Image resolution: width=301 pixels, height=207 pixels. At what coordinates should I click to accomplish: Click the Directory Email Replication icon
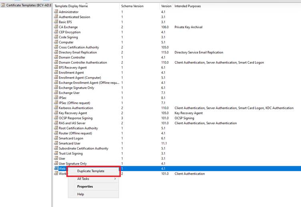tap(56, 52)
